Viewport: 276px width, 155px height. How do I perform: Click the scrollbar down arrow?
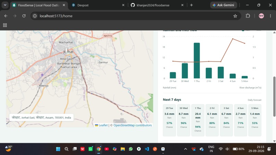click(274, 141)
